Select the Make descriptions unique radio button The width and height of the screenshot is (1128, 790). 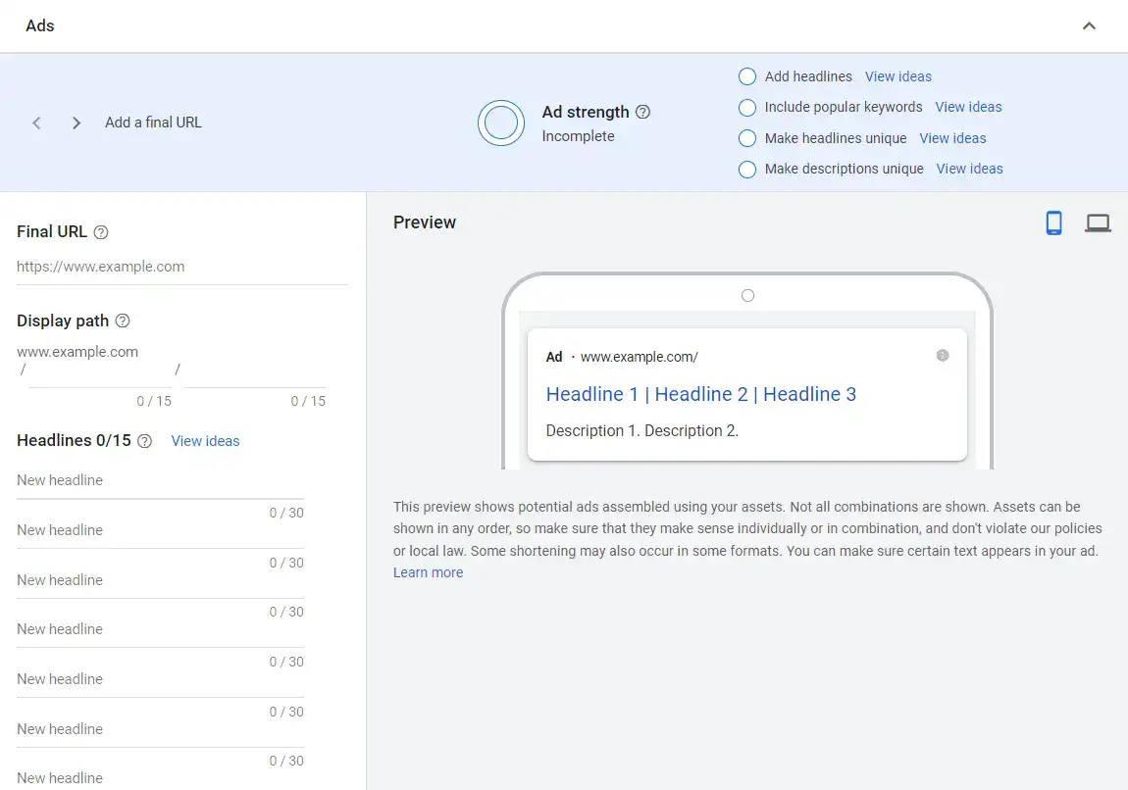click(x=746, y=169)
